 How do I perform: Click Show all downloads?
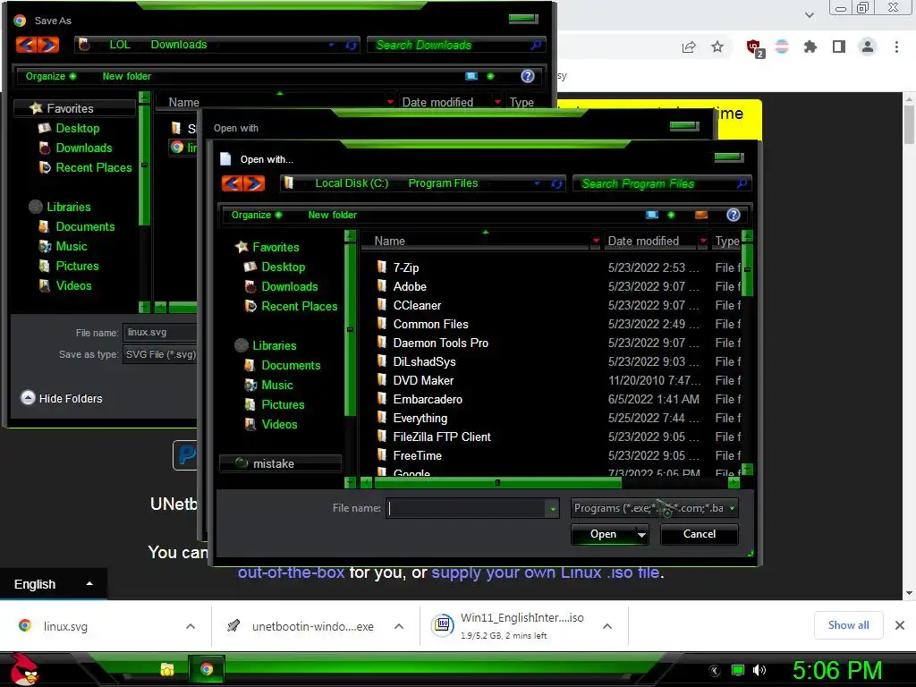pyautogui.click(x=848, y=625)
